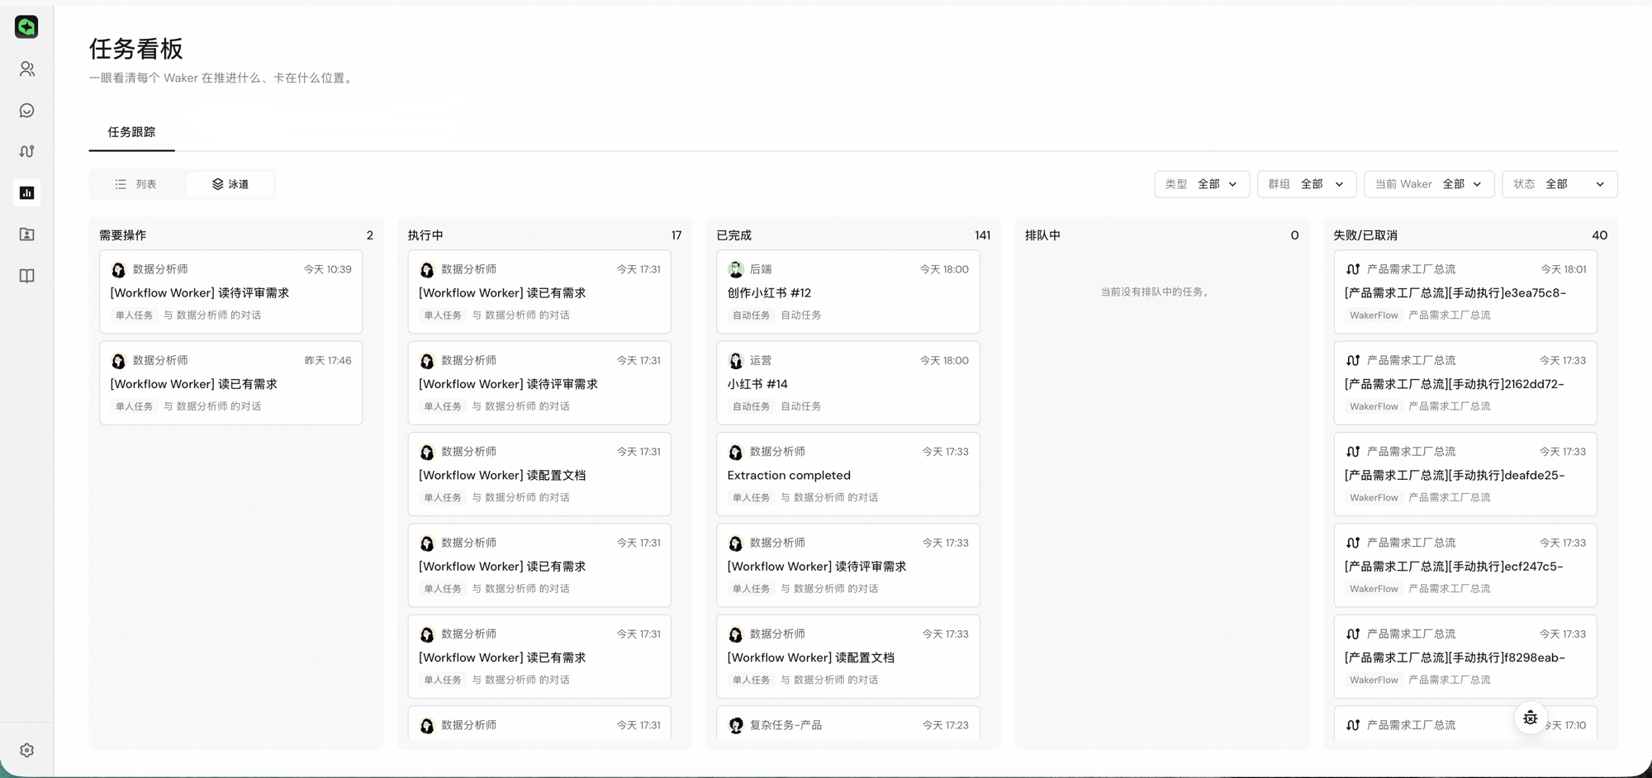Open 手动执行 2162dd72 failed card

[1464, 383]
